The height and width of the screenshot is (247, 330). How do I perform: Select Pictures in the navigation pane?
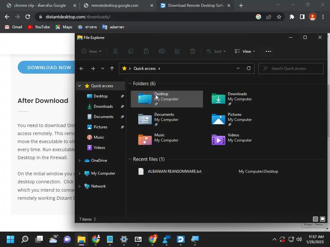point(101,127)
